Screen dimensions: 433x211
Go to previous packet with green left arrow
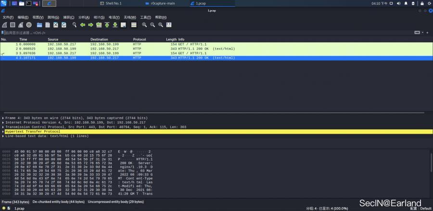(83, 25)
